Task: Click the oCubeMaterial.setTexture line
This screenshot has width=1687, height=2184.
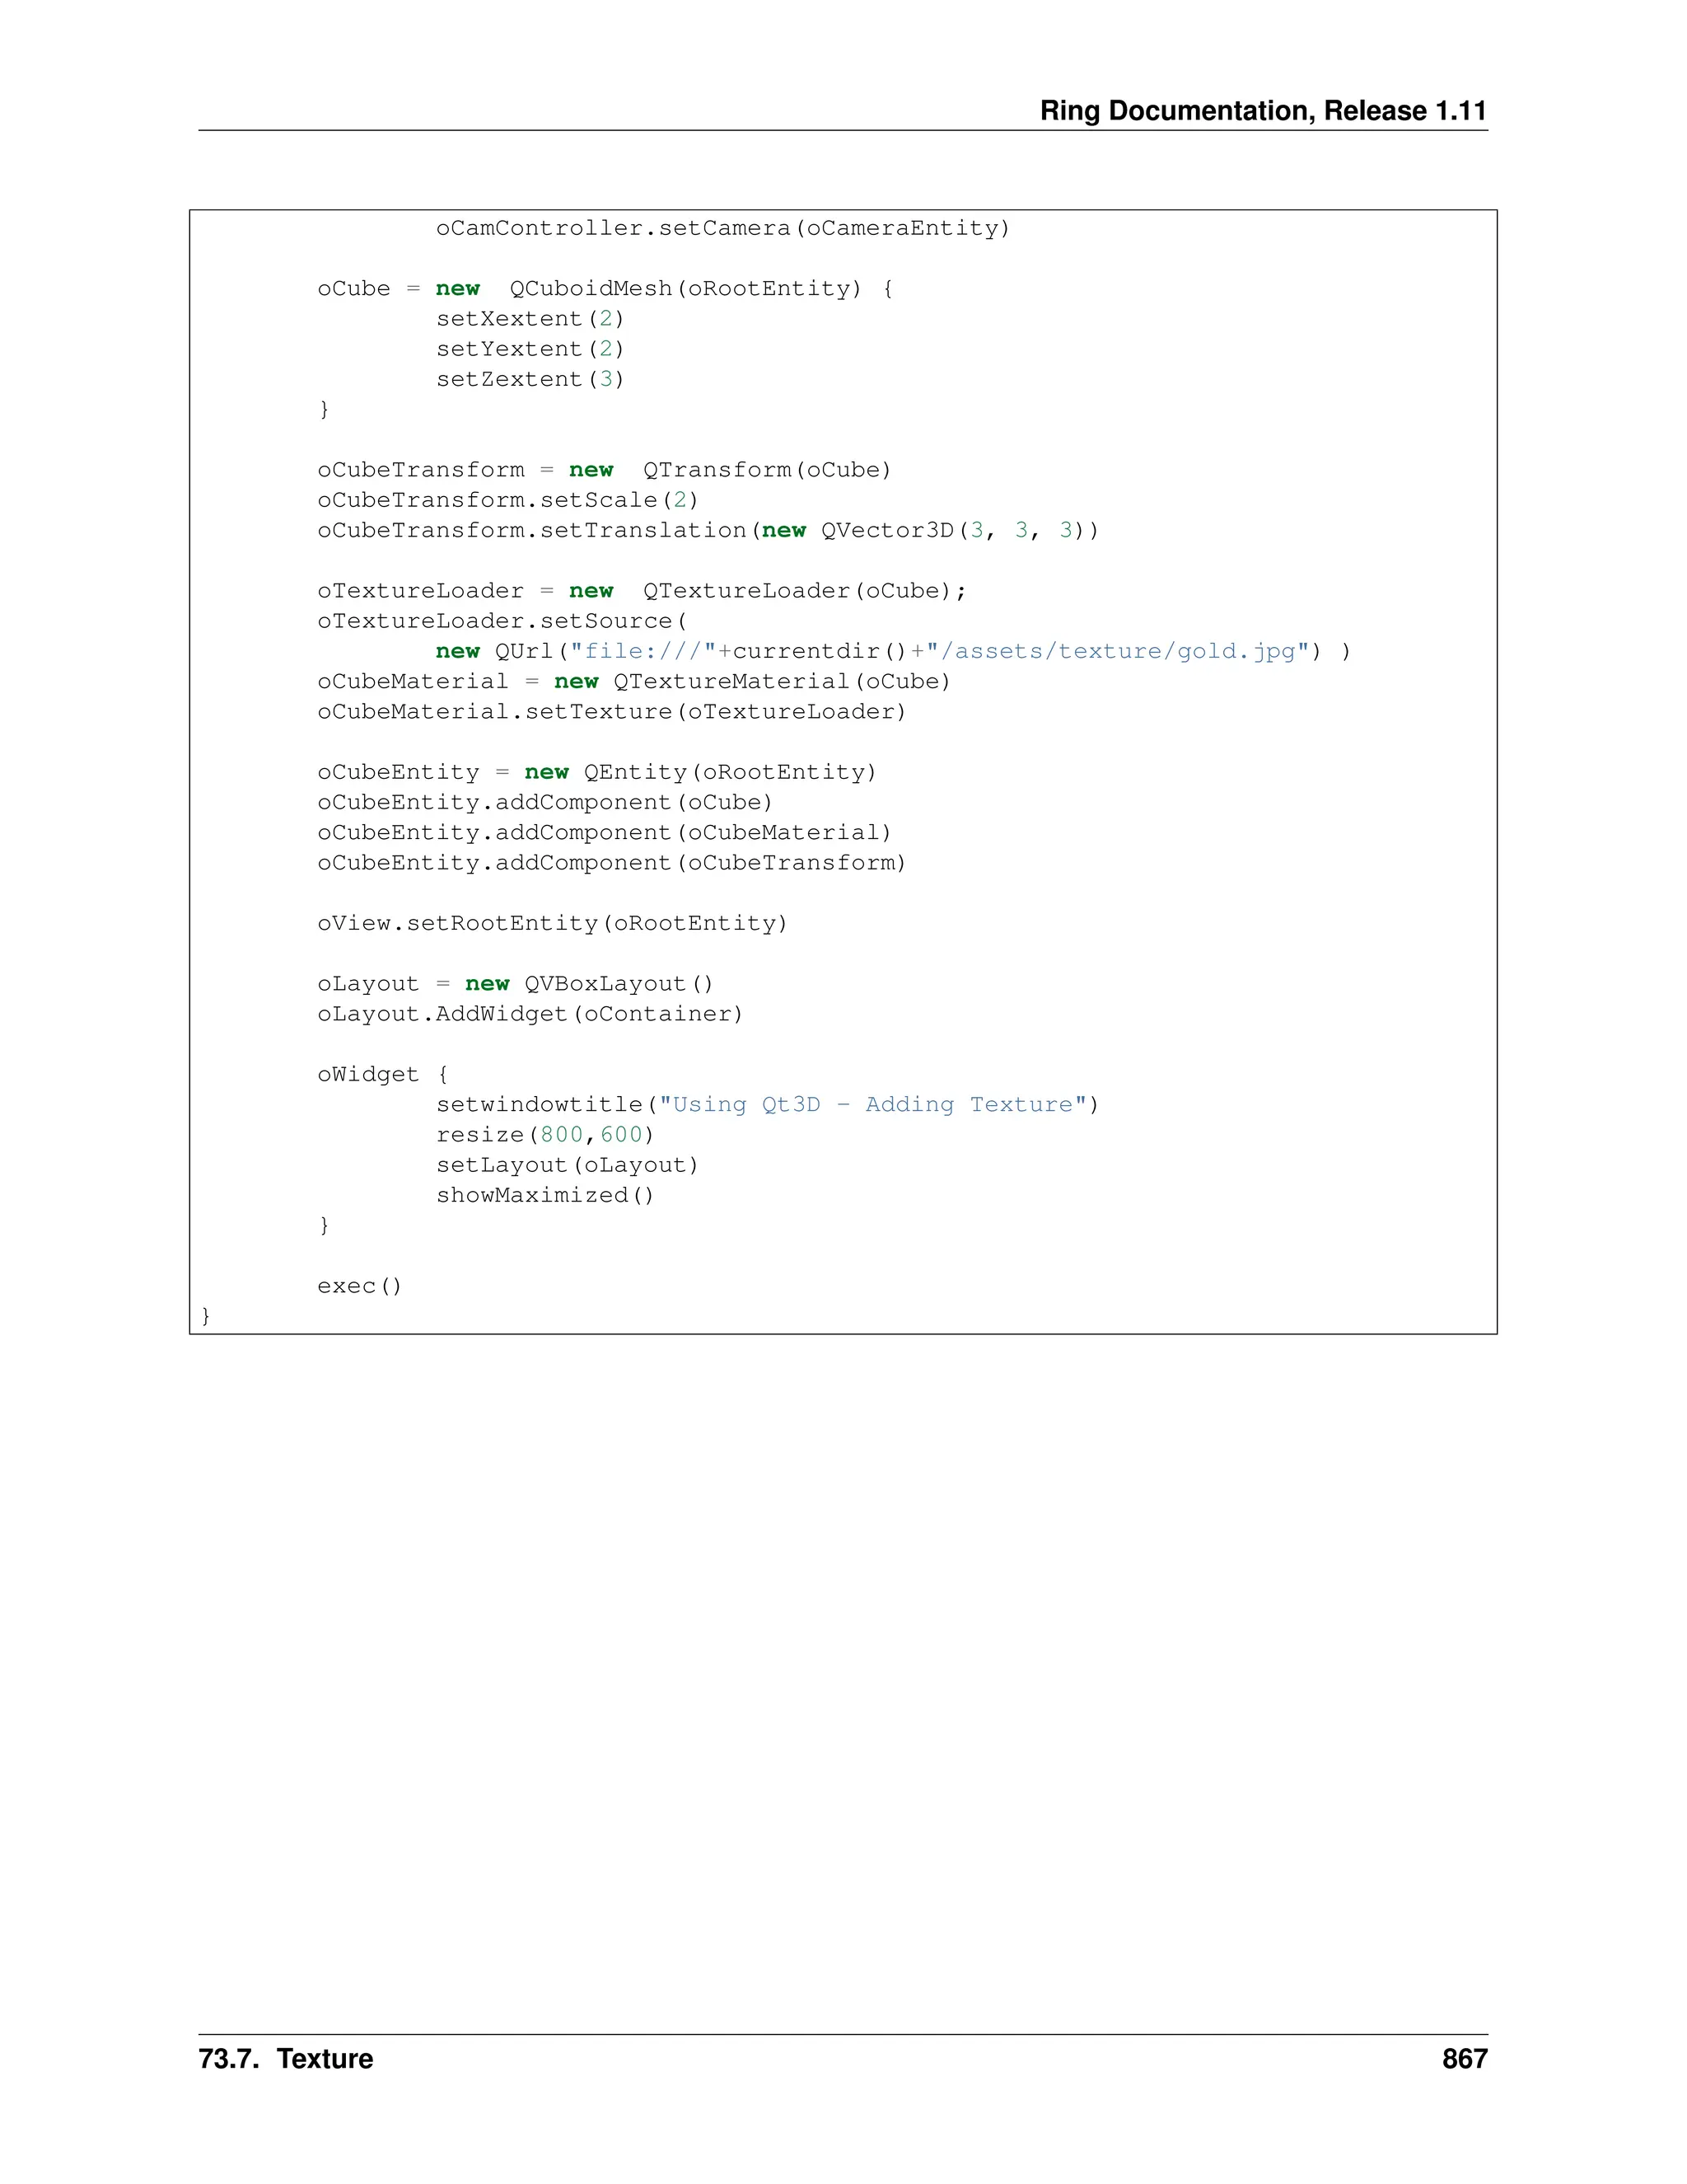Action: tap(612, 712)
